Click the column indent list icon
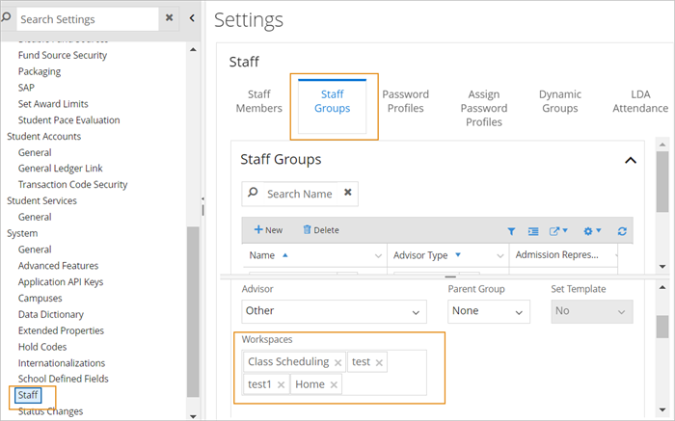The height and width of the screenshot is (421, 675). (x=533, y=231)
